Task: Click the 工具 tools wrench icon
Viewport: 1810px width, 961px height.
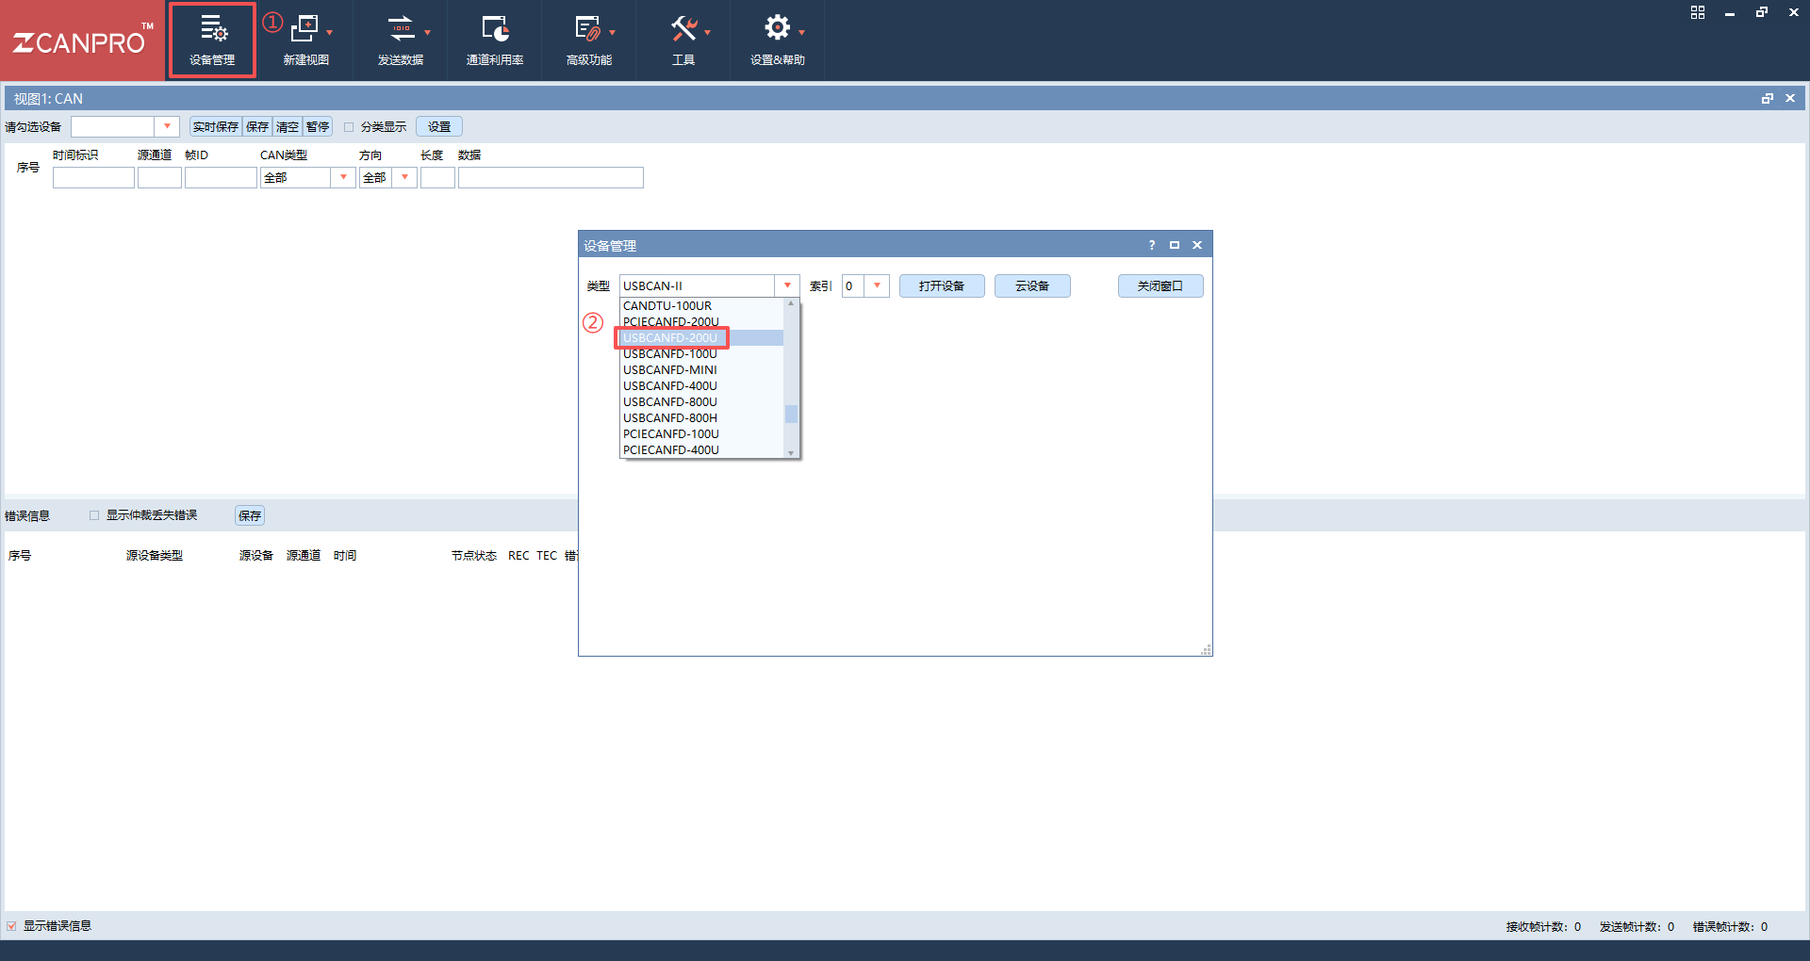Action: [x=683, y=29]
